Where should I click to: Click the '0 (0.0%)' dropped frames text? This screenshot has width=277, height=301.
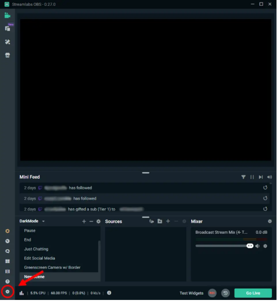coord(79,293)
